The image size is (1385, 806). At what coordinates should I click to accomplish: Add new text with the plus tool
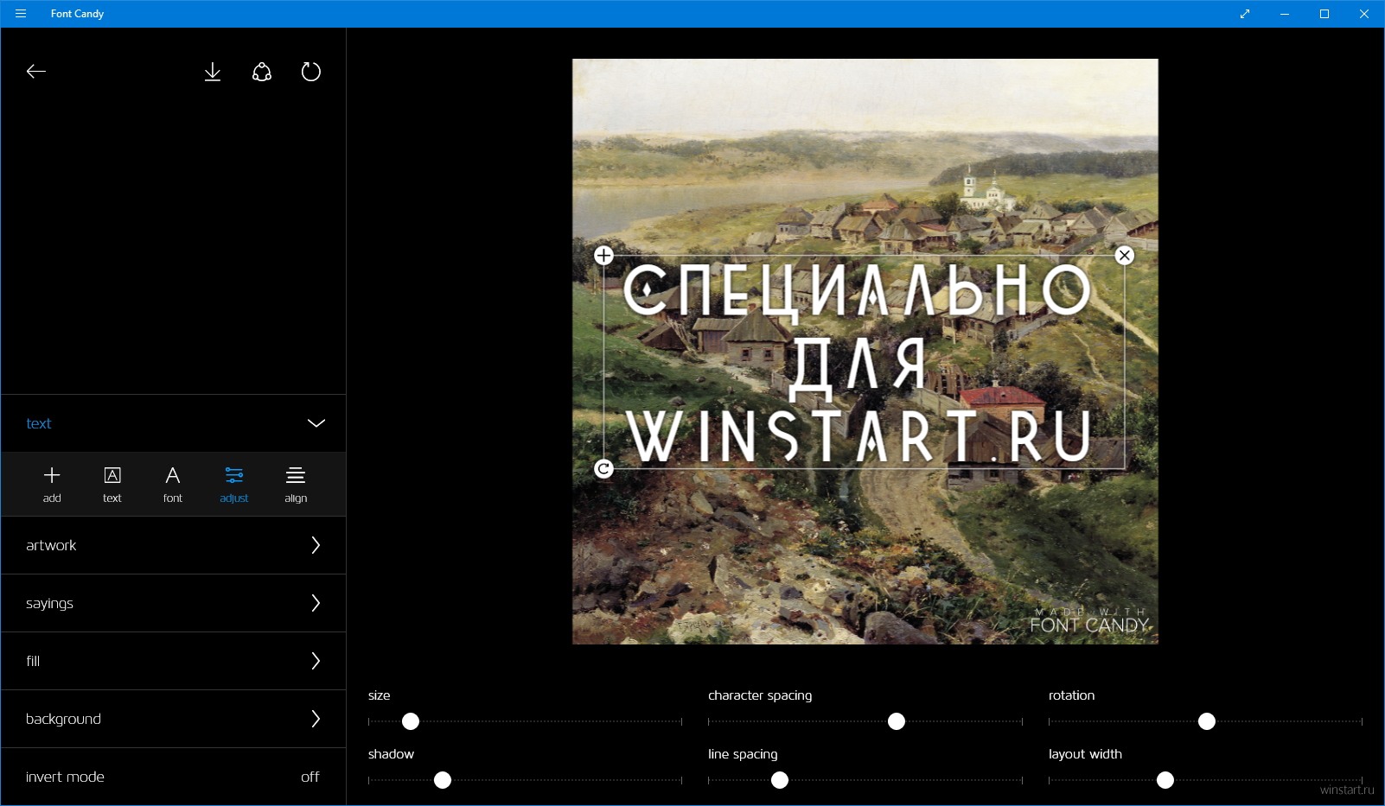tap(52, 485)
